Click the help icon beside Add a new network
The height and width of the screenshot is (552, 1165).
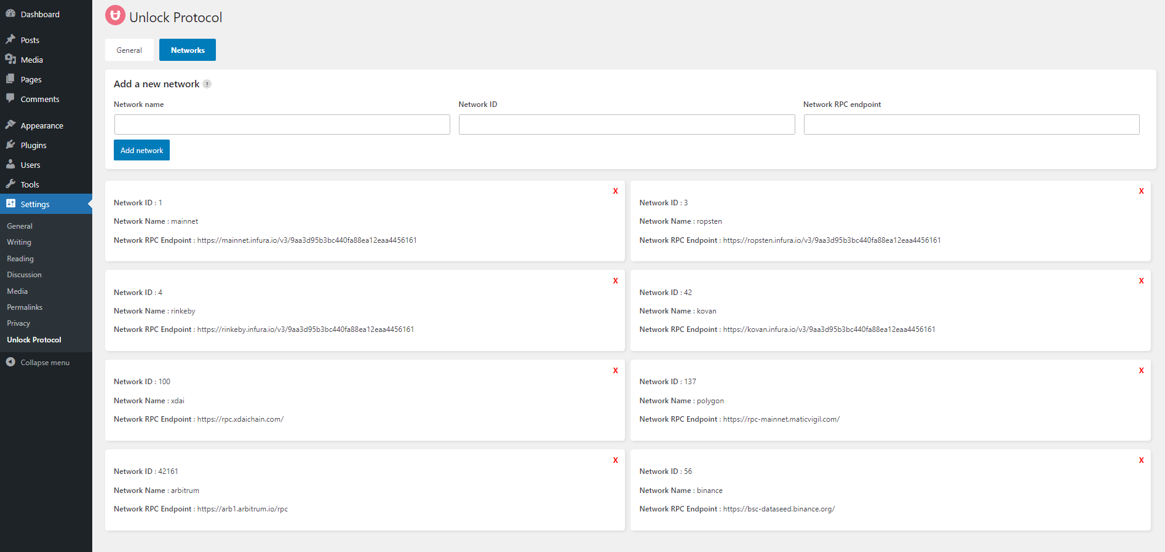coord(207,84)
